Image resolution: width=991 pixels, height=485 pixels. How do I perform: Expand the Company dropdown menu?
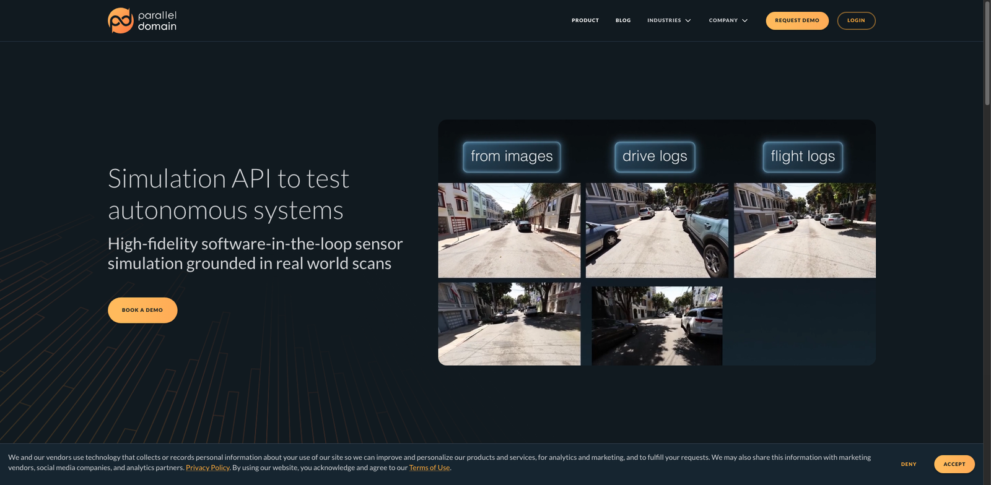[x=723, y=20]
